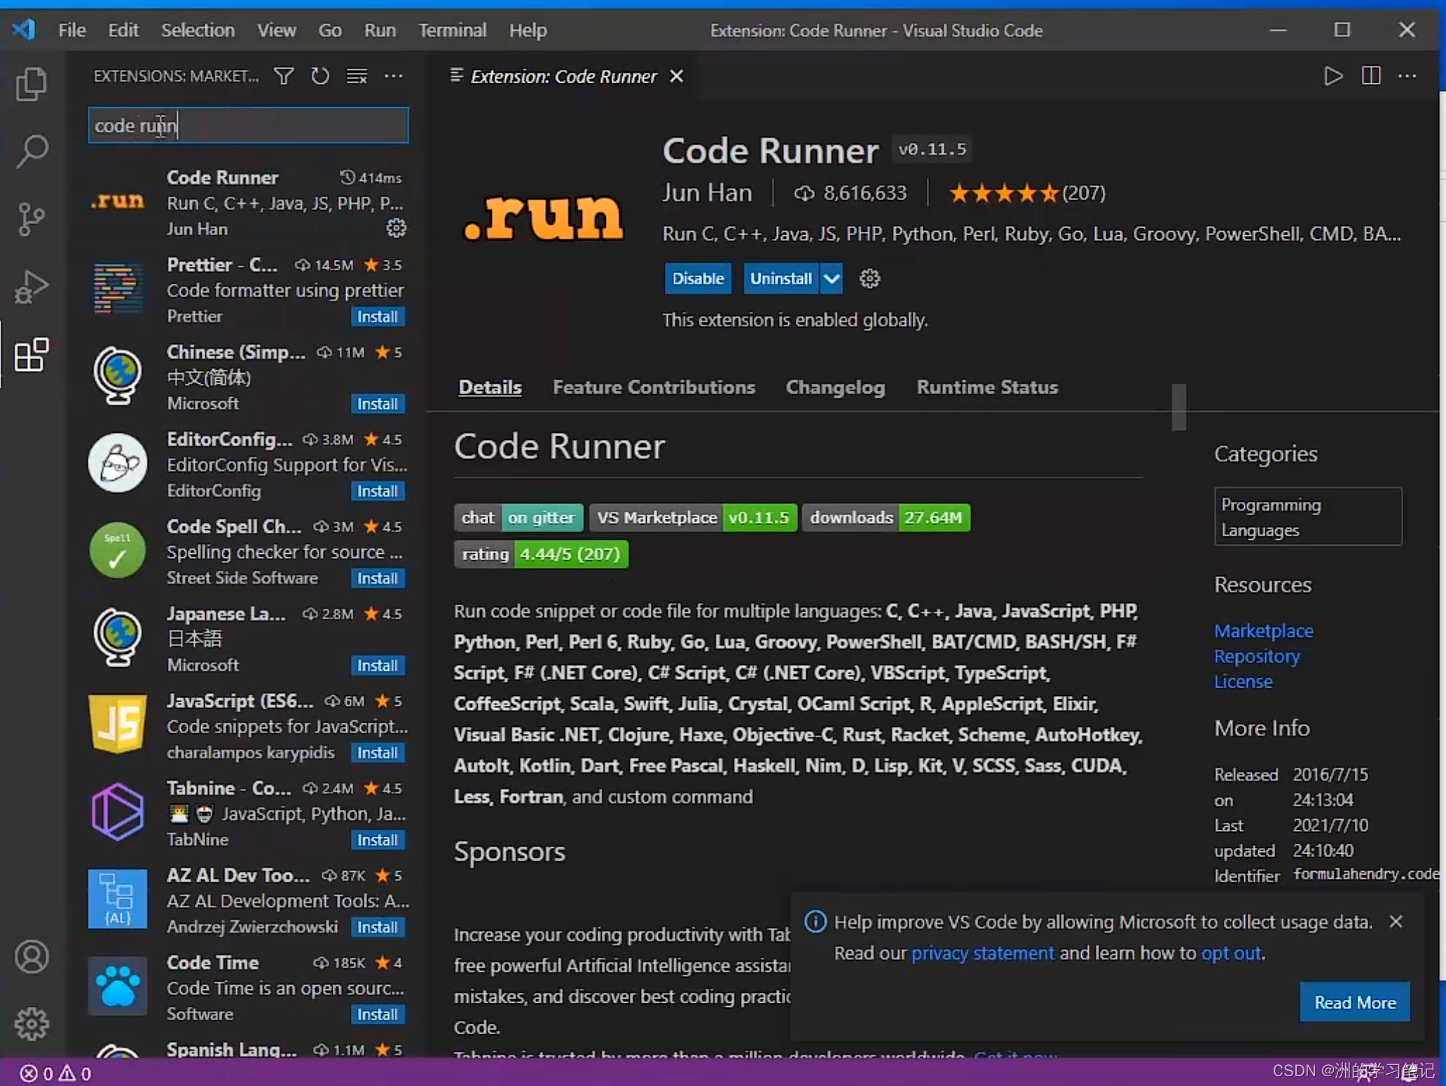Open the opt out link
The height and width of the screenshot is (1086, 1446).
[1231, 953]
